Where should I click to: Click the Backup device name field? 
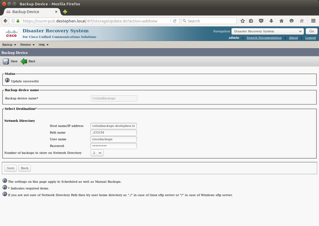(114, 99)
